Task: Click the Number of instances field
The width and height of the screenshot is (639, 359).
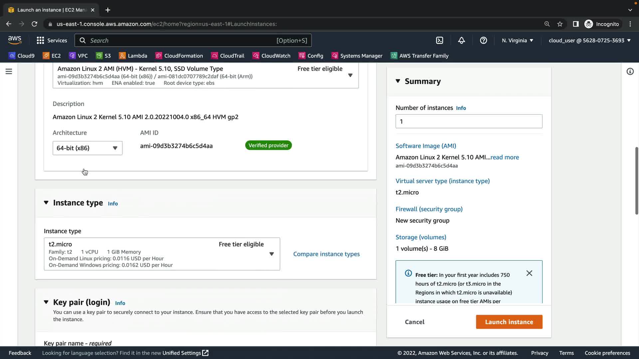Action: coord(469,121)
